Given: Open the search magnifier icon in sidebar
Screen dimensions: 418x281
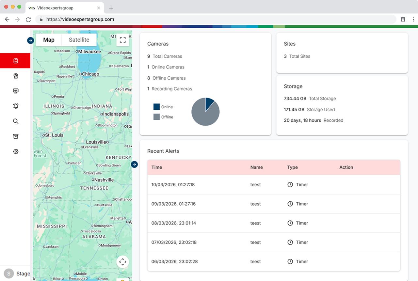Looking at the screenshot, I should (15, 121).
